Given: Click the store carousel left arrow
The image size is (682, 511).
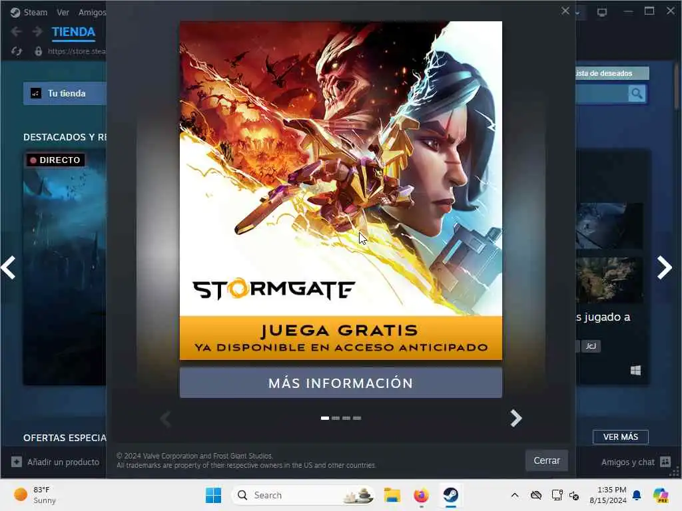Looking at the screenshot, I should point(9,267).
